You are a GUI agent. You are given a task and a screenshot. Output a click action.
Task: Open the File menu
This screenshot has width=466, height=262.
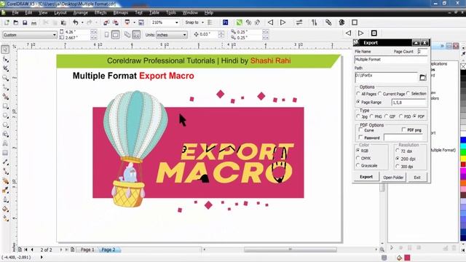15,13
